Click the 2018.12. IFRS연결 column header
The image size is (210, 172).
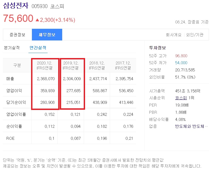point(97,65)
